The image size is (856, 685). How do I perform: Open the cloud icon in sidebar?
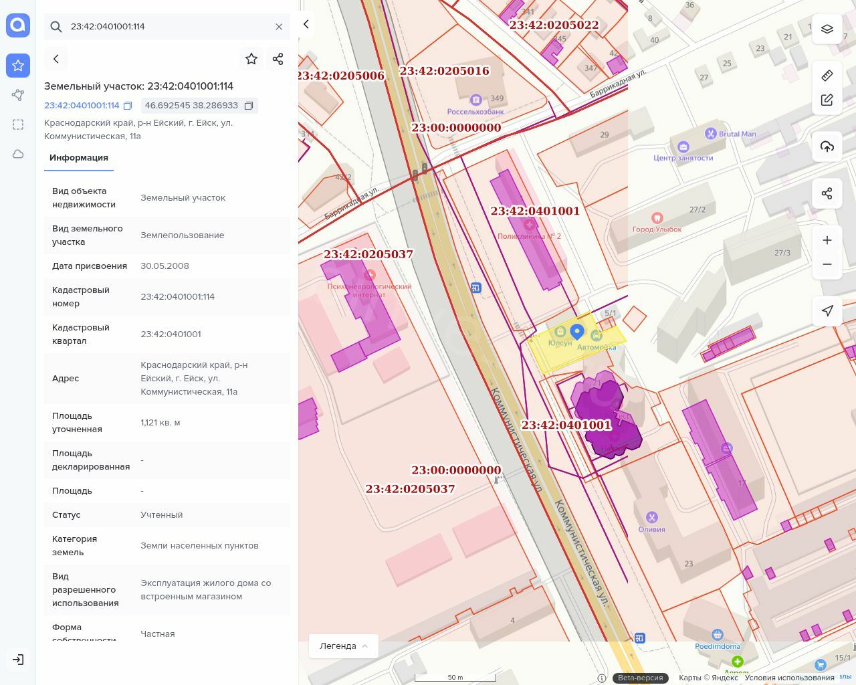[x=18, y=154]
